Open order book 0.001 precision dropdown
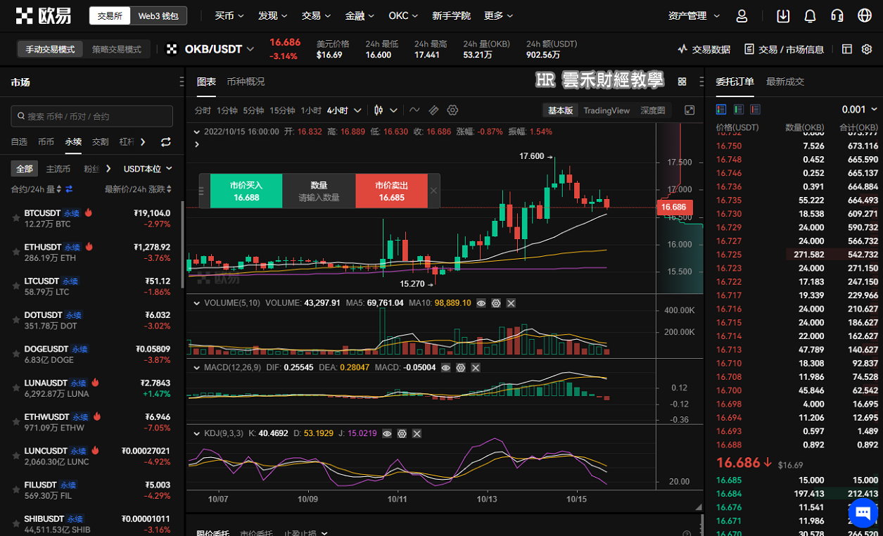This screenshot has height=536, width=883. [860, 109]
